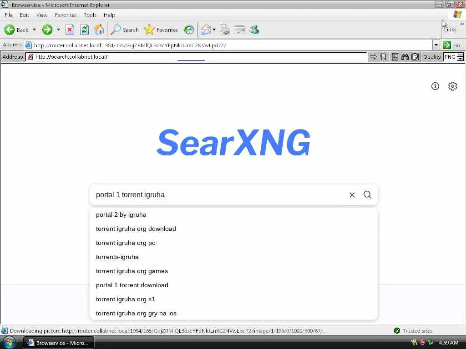Click the Browservice go arrow icon
The height and width of the screenshot is (349, 466).
point(373,57)
